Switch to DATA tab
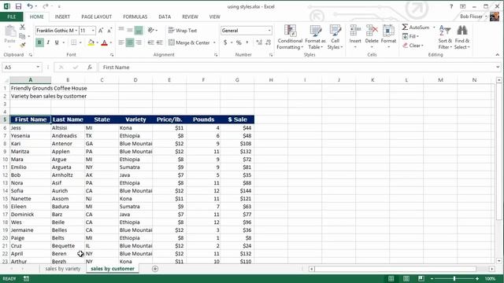This screenshot has height=283, width=504. coord(165,17)
